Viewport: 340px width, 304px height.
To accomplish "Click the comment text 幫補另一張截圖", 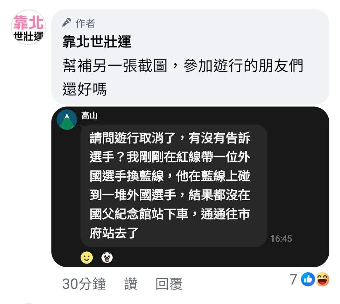I will point(115,65).
